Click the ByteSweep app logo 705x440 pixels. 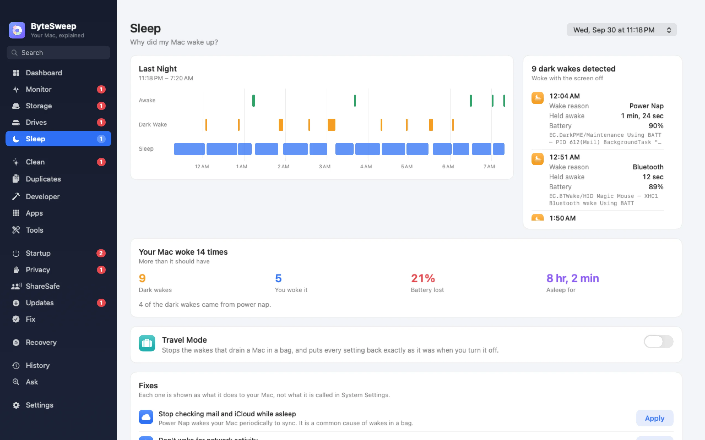pos(17,30)
